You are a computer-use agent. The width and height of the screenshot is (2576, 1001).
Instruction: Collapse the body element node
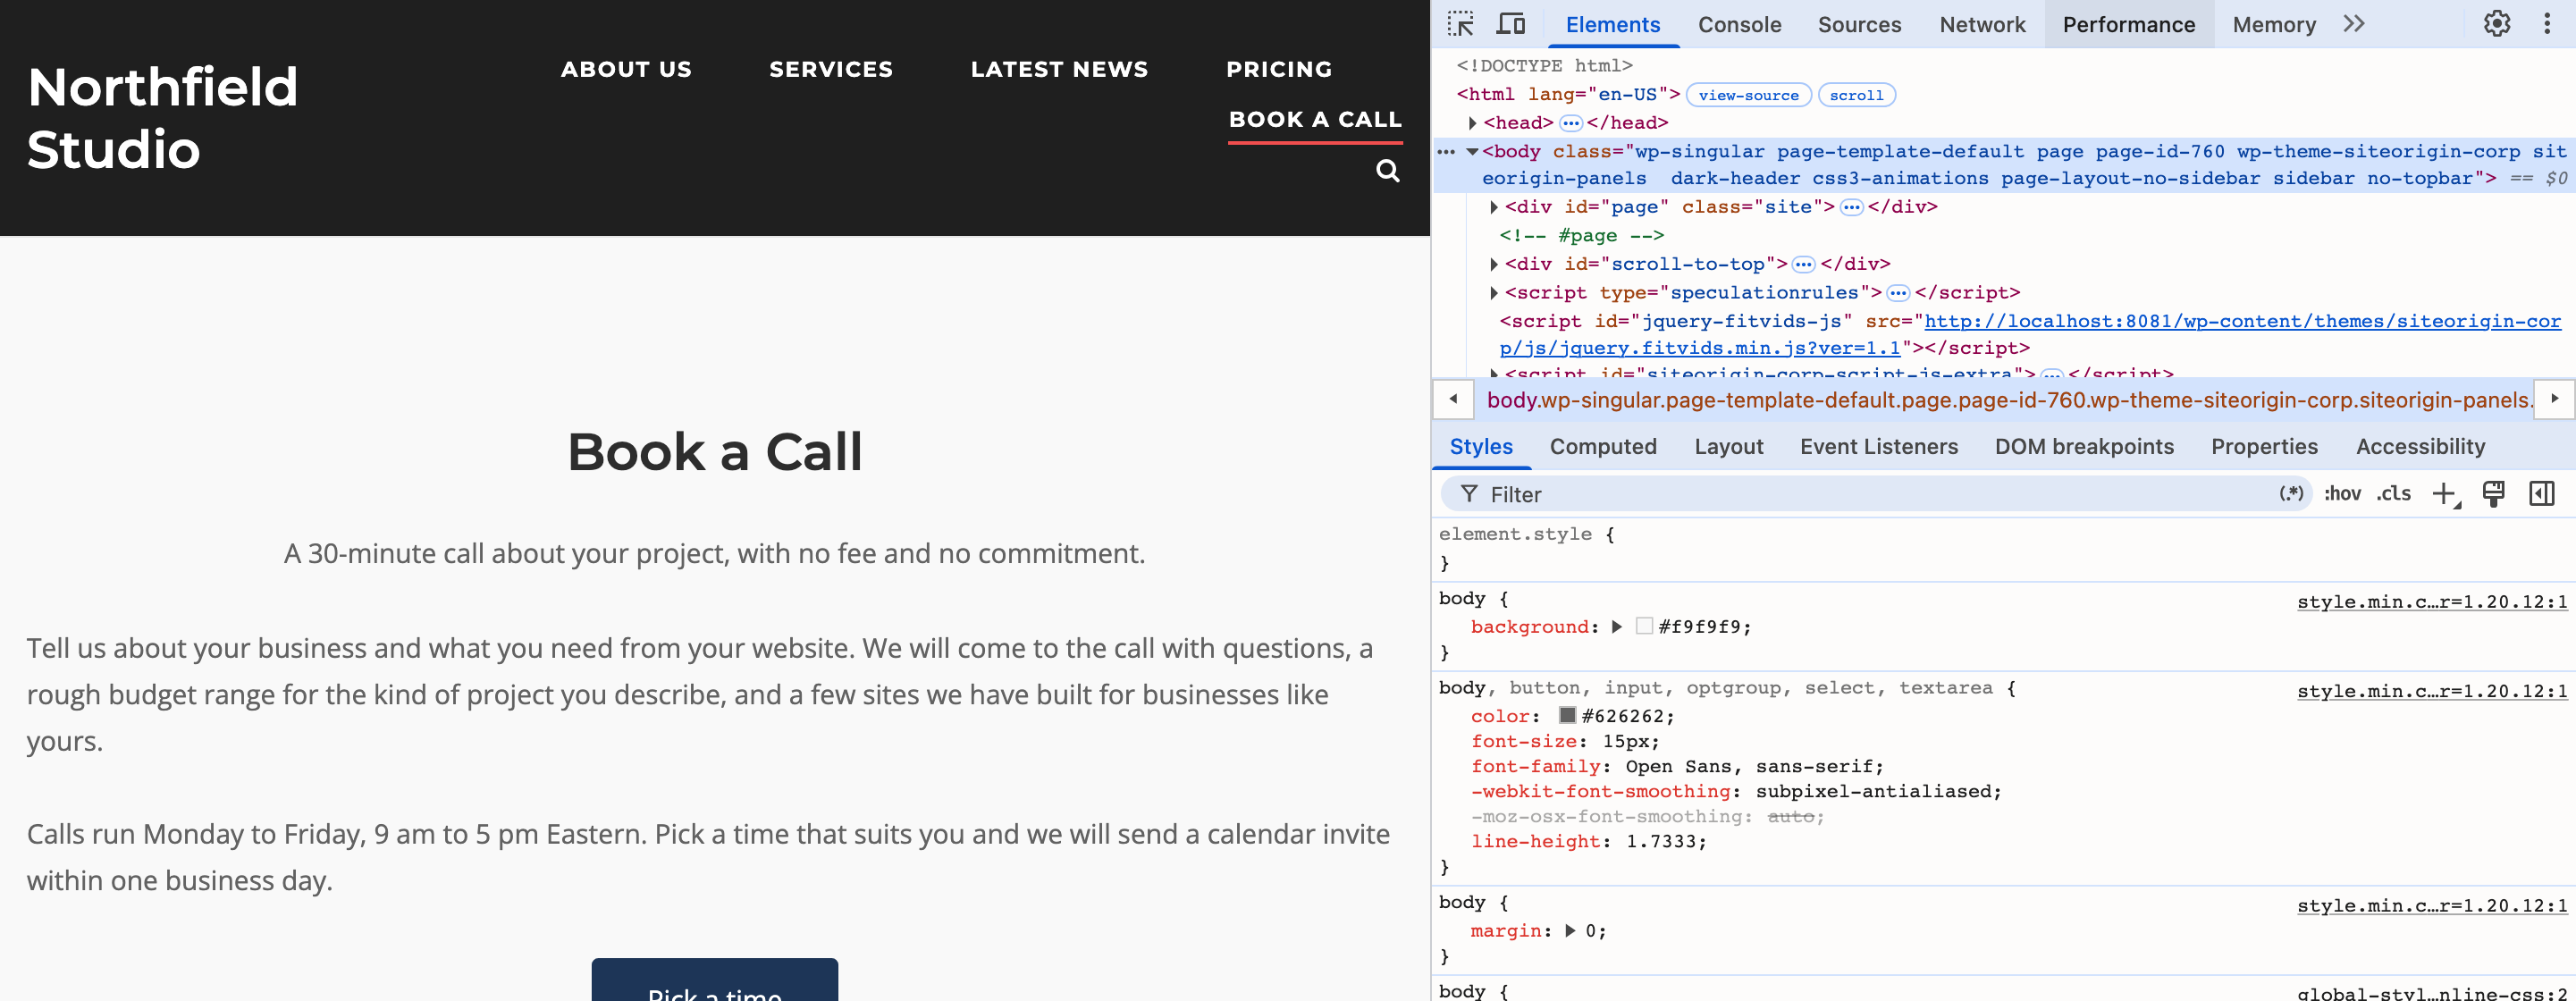pos(1472,152)
